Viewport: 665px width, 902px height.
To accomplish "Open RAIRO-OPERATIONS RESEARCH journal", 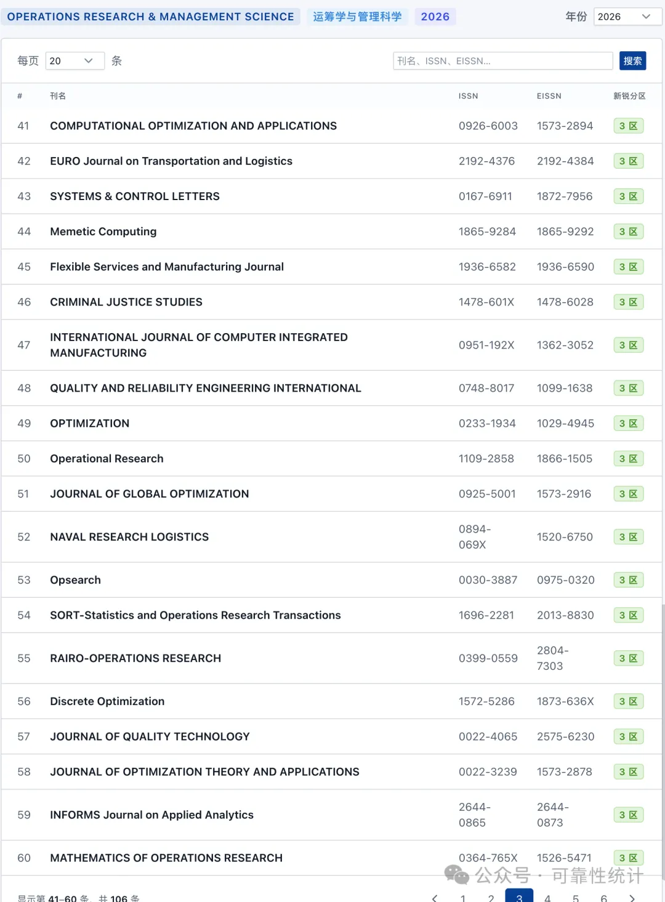I will [x=135, y=658].
